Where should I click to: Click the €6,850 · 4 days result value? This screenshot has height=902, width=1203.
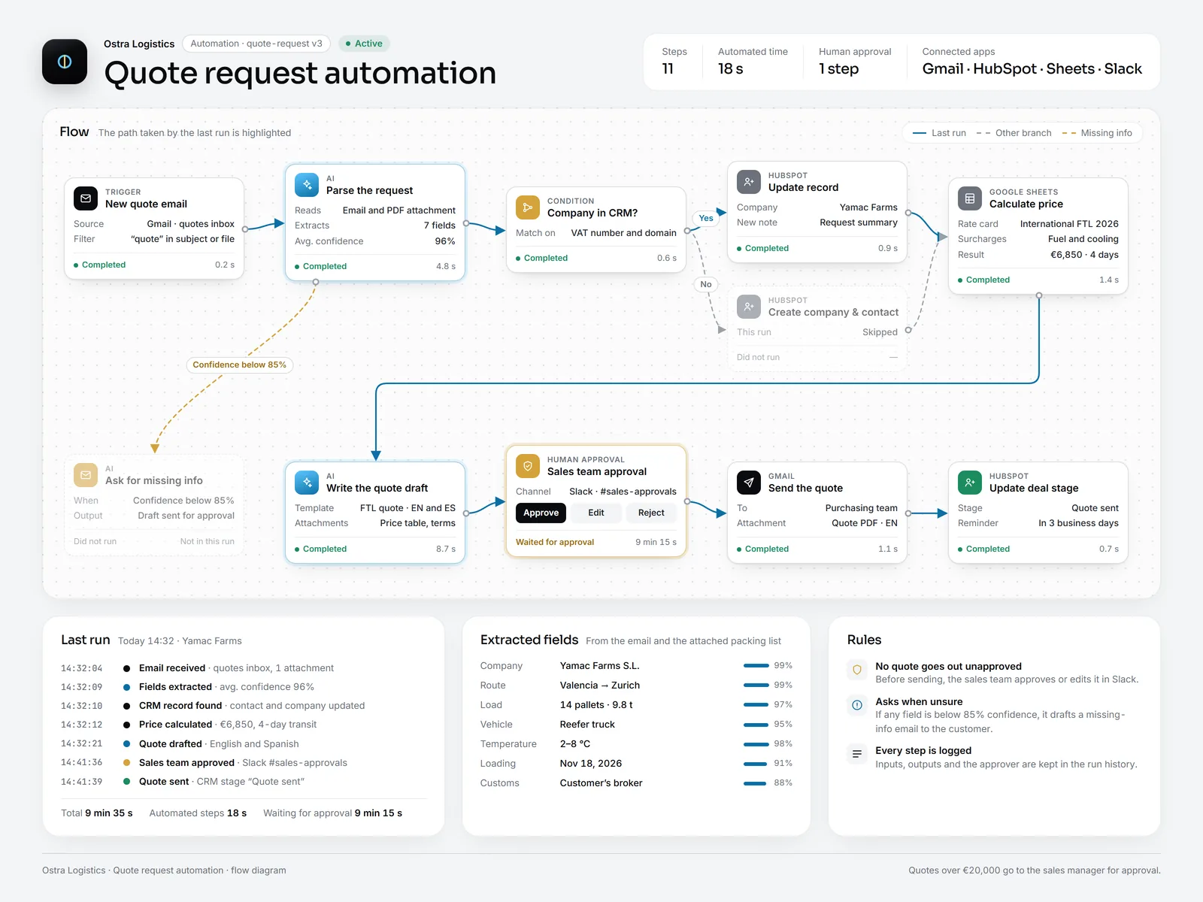click(1084, 255)
